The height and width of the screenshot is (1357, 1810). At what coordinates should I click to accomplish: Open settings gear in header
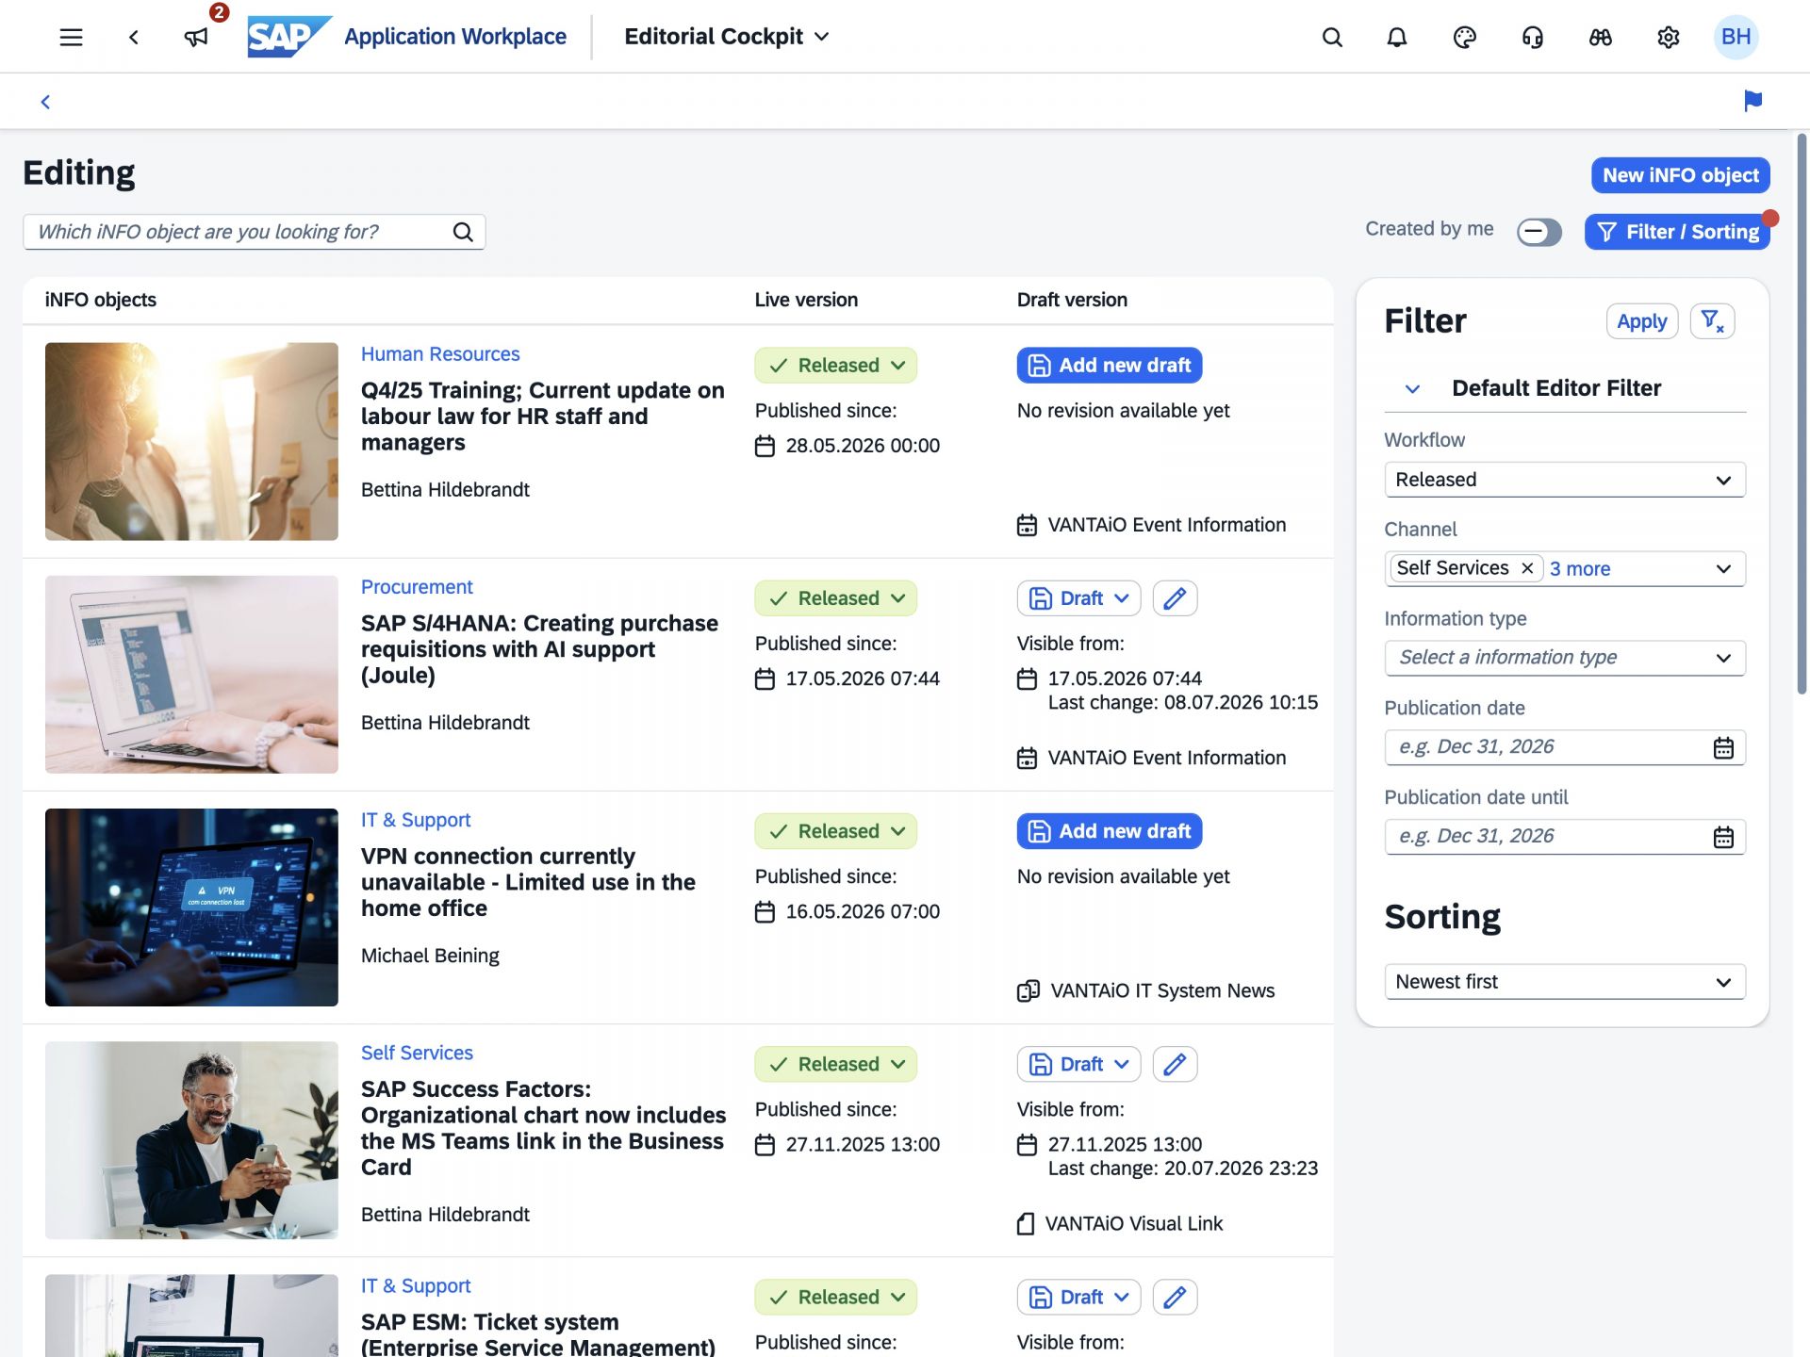click(1669, 37)
